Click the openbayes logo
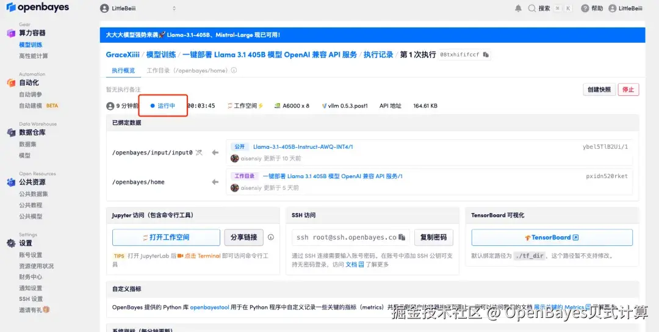659x332 pixels. pyautogui.click(x=37, y=7)
